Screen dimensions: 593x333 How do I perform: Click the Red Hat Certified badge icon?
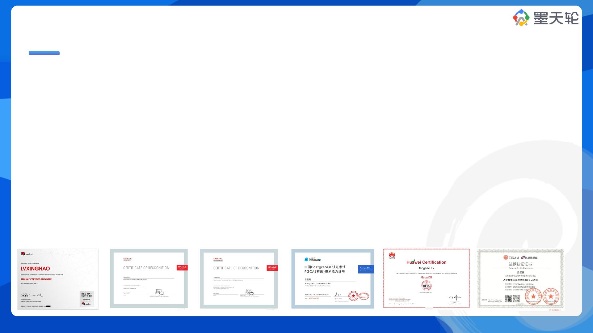pos(86,298)
